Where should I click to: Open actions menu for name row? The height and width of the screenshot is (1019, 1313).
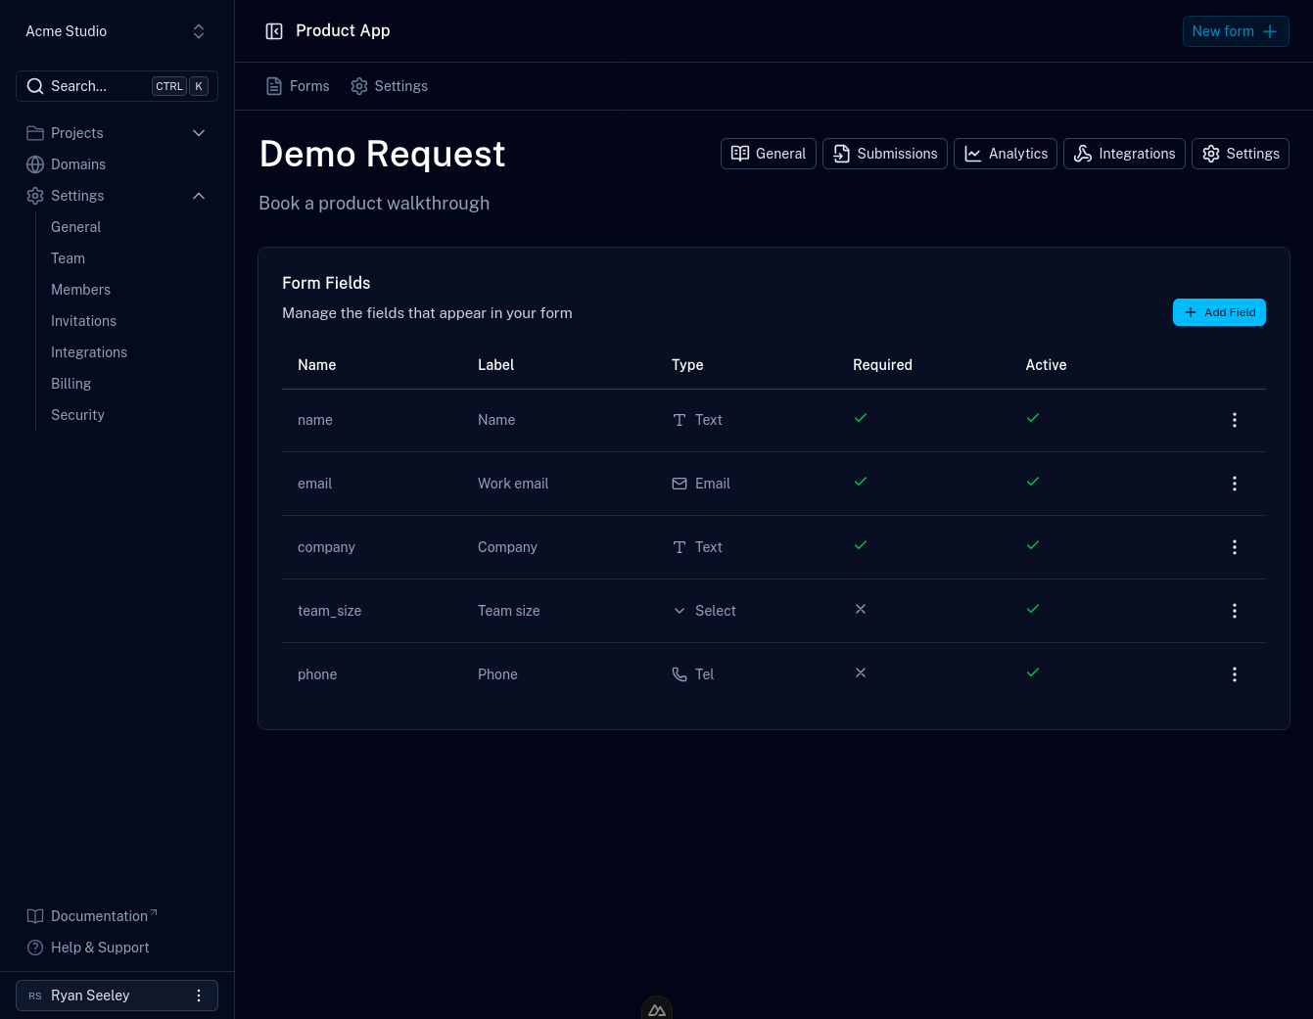point(1235,420)
